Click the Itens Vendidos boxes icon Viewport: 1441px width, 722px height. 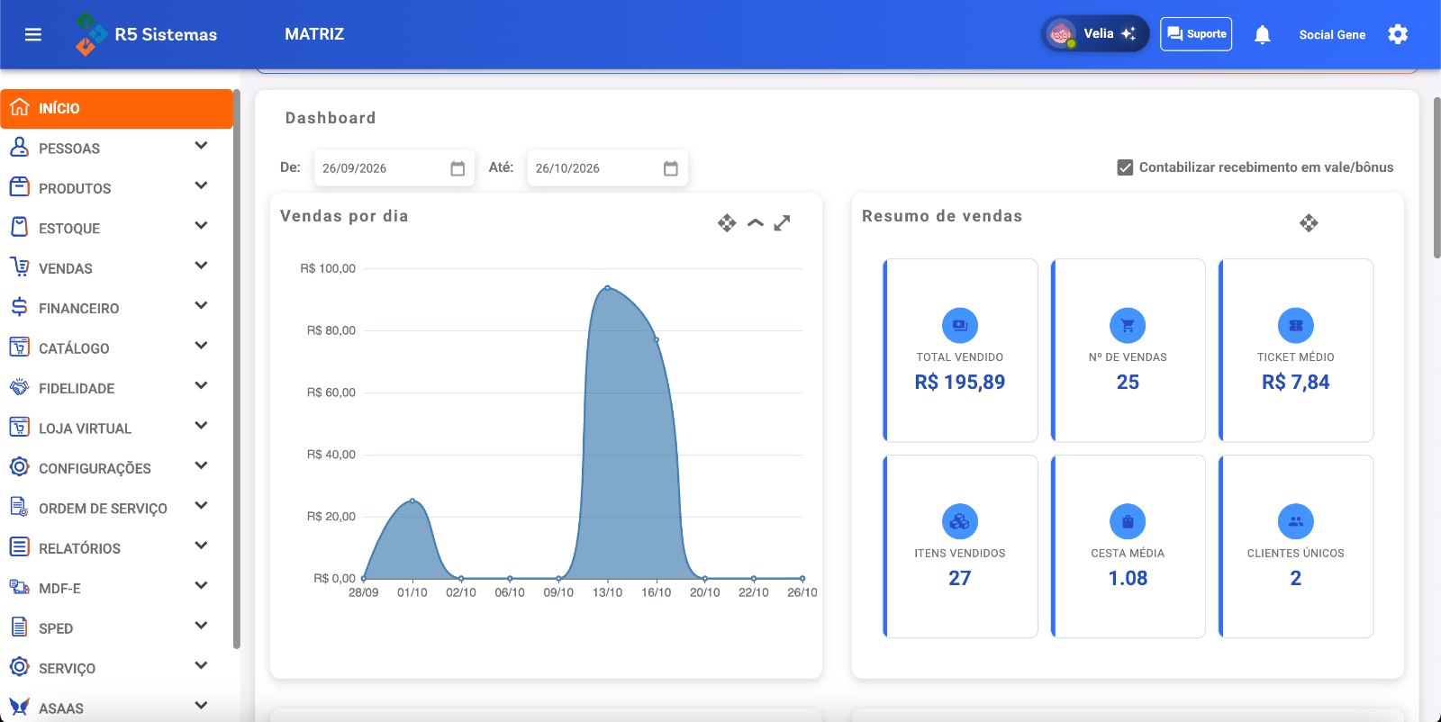click(960, 521)
